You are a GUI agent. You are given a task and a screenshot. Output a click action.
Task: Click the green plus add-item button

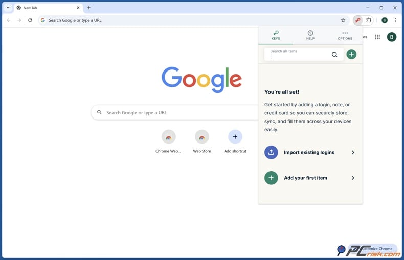click(x=351, y=54)
